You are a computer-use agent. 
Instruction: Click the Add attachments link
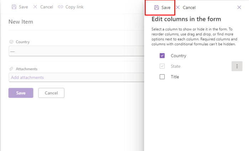click(x=27, y=77)
